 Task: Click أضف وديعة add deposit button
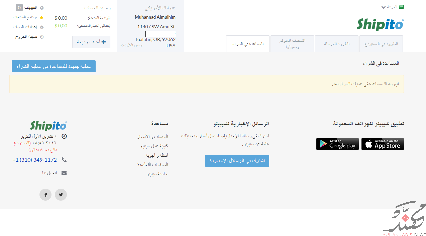click(x=91, y=42)
